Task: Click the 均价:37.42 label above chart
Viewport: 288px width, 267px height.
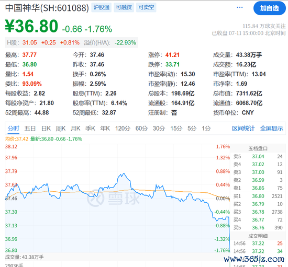Action: [x=17, y=139]
